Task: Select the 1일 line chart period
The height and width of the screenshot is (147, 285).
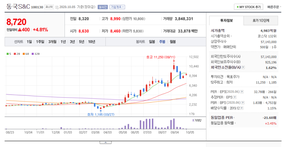Action: click(29, 42)
